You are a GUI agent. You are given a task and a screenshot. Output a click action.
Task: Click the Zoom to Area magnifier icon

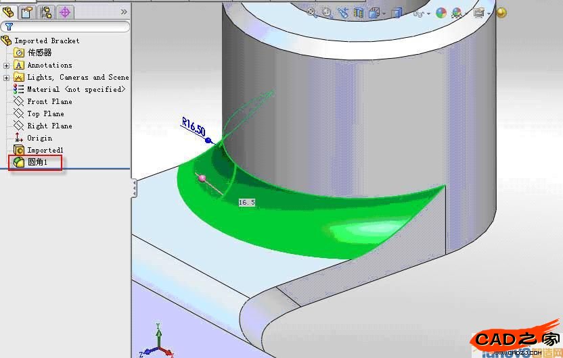[x=328, y=13]
